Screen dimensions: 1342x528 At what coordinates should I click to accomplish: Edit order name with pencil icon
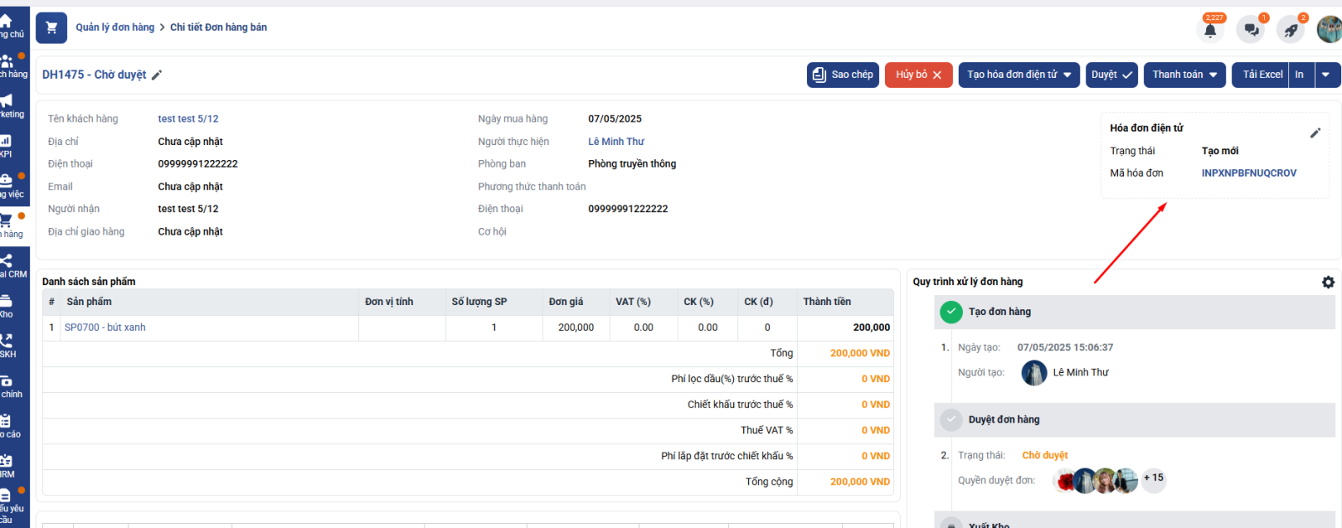(x=157, y=75)
